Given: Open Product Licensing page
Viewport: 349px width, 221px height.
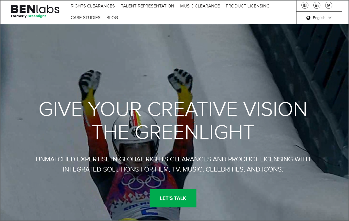Looking at the screenshot, I should tap(248, 6).
